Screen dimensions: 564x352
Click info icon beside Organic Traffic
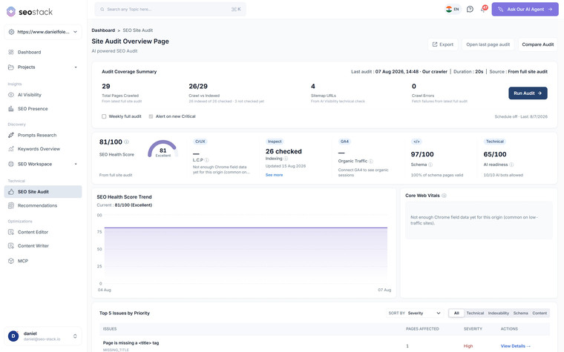(371, 162)
